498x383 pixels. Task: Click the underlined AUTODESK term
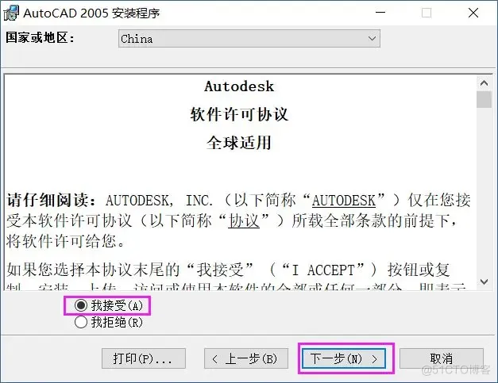344,201
